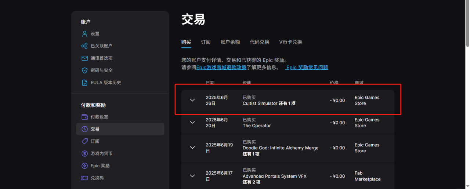Click Doodle God: Infinite Alchemy Merge text
The width and height of the screenshot is (470, 189).
tap(281, 148)
